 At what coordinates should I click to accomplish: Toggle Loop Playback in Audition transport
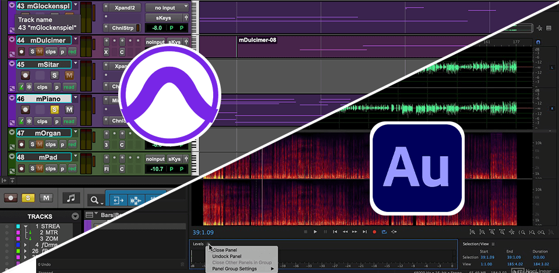tap(384, 232)
